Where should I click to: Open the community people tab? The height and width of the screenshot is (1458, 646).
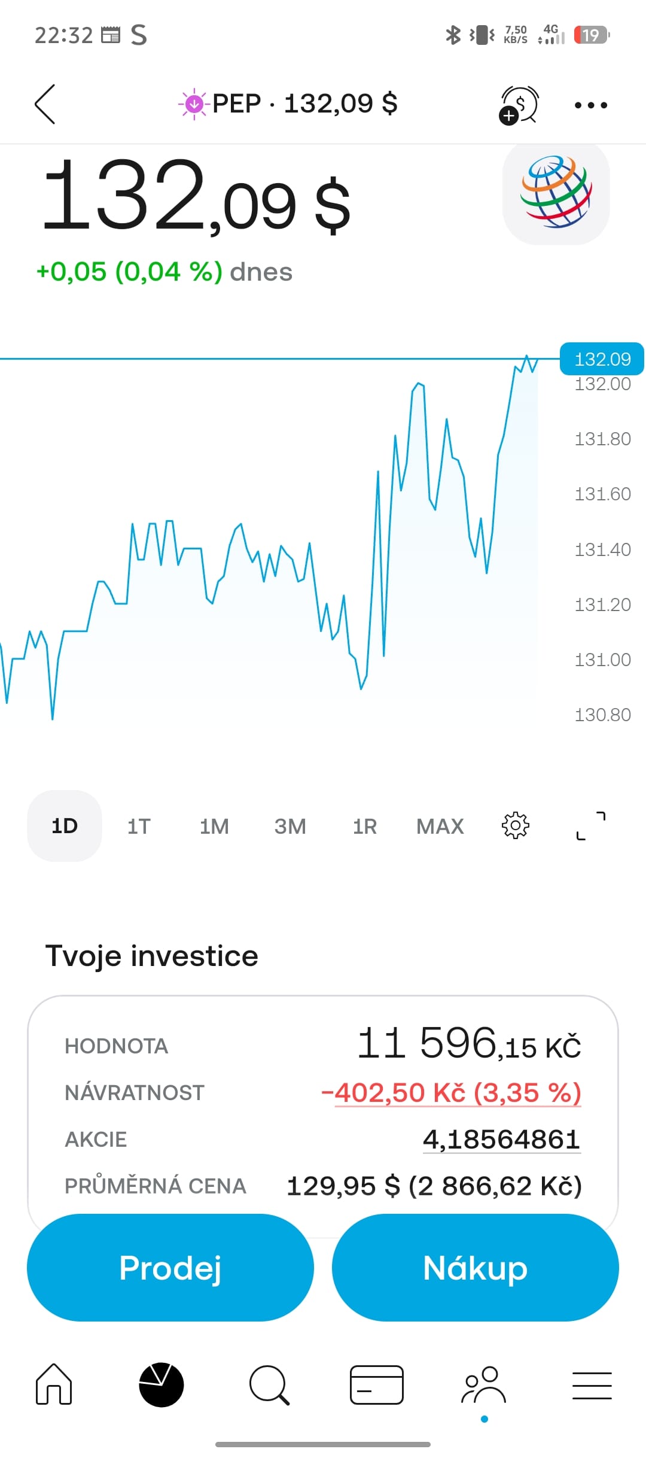pos(484,1384)
